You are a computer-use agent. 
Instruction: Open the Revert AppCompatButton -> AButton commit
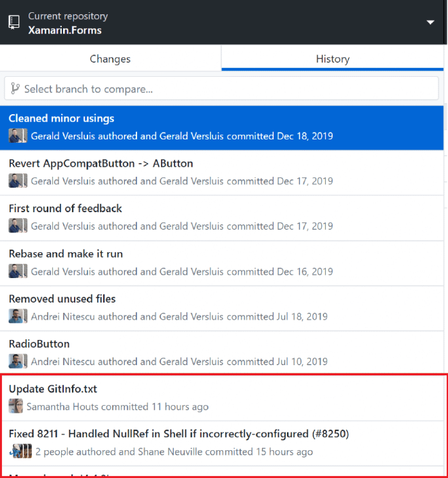tap(221, 173)
